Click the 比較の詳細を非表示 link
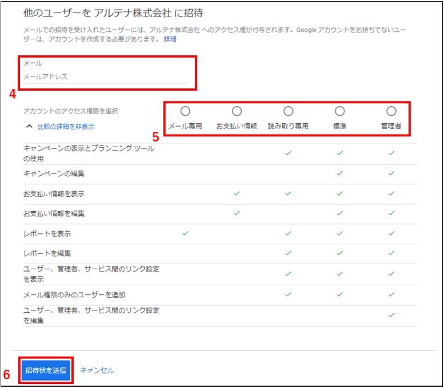The image size is (444, 388). [x=66, y=127]
